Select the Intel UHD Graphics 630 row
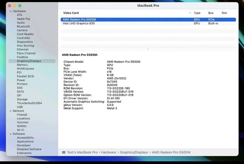Viewport: 244px width, 164px height. pyautogui.click(x=148, y=23)
